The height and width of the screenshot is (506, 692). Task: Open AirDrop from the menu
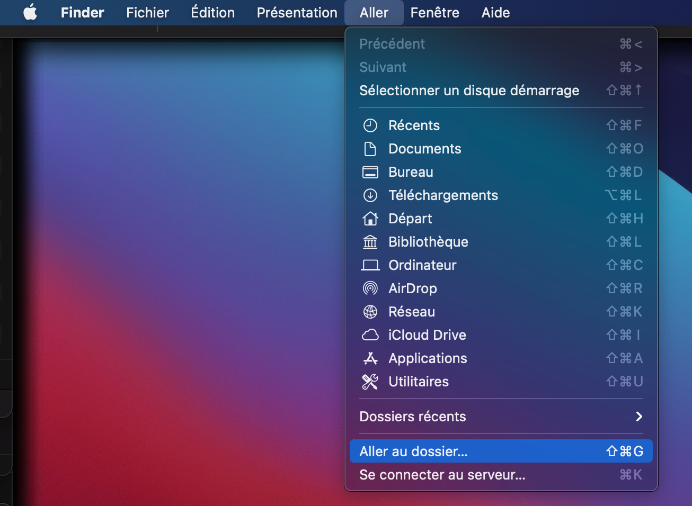pyautogui.click(x=501, y=288)
